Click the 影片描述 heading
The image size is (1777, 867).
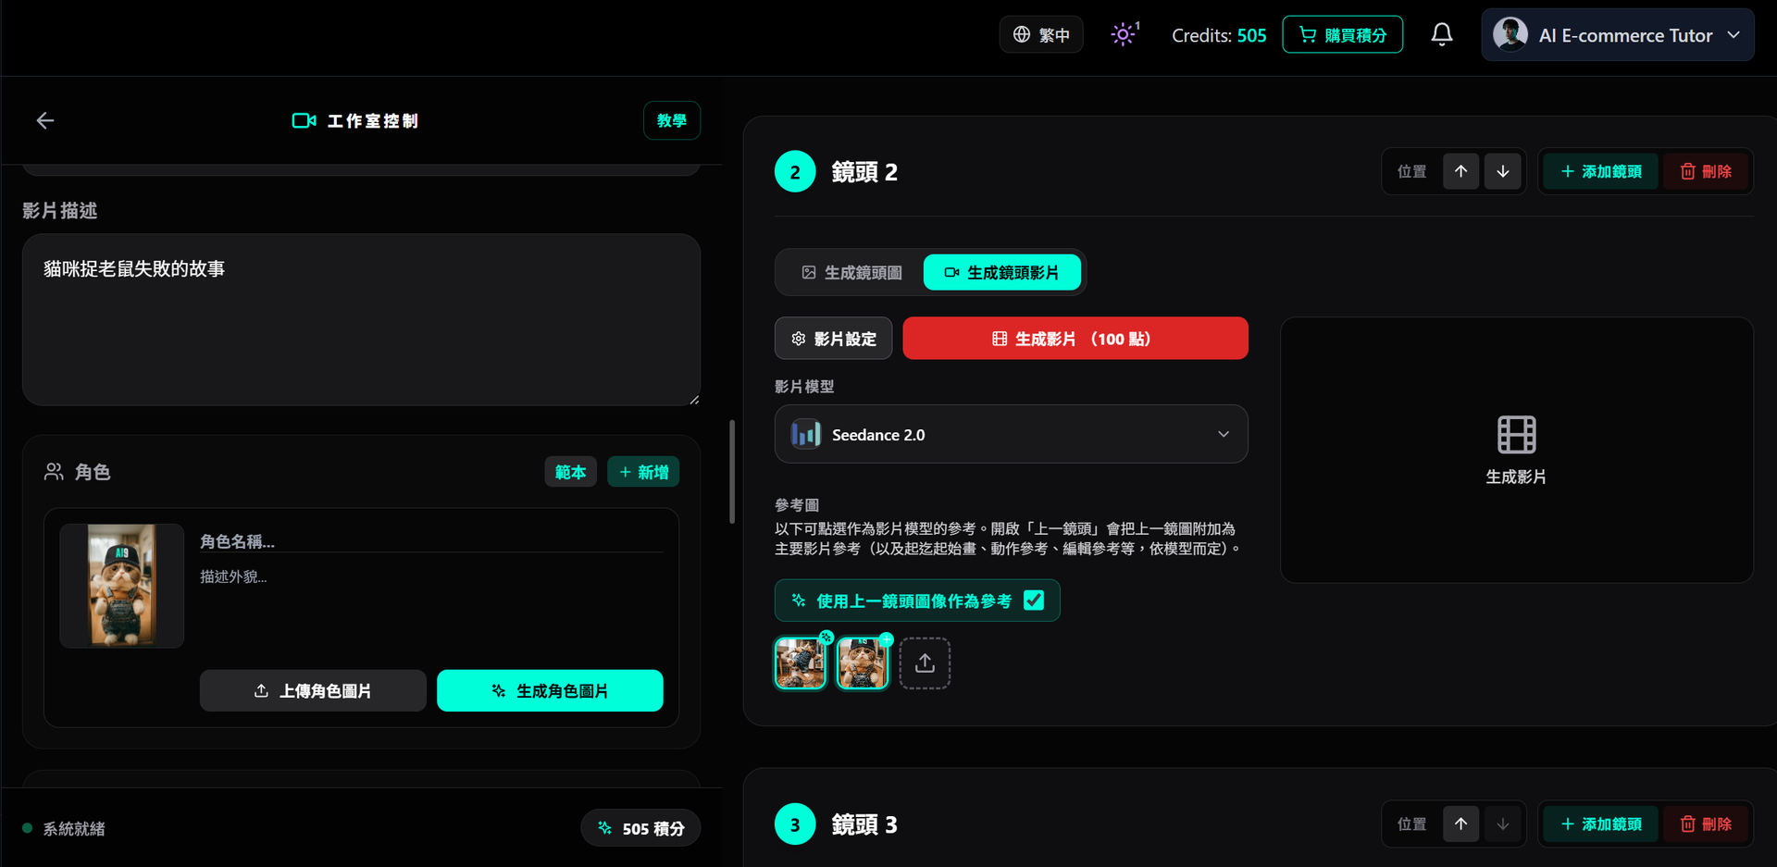pyautogui.click(x=60, y=211)
